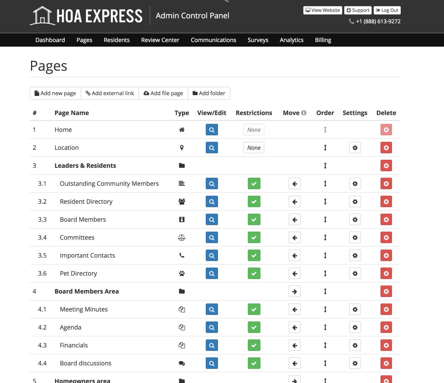This screenshot has height=383, width=444.
Task: Open Residents menu
Action: tap(116, 40)
